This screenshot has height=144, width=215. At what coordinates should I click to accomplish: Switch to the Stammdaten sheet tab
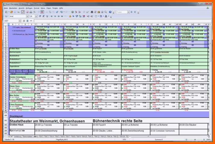[28, 136]
